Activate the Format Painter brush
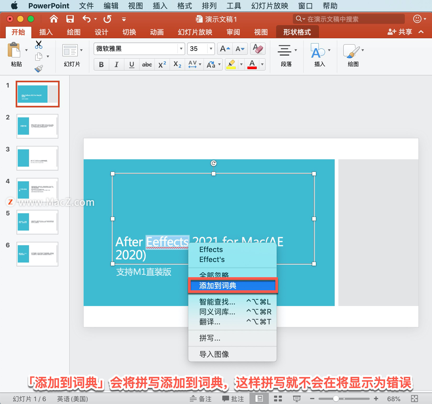Image resolution: width=432 pixels, height=404 pixels. point(39,68)
